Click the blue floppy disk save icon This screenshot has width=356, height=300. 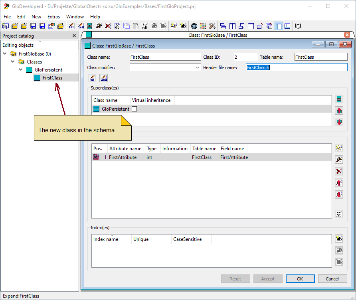pos(33,26)
